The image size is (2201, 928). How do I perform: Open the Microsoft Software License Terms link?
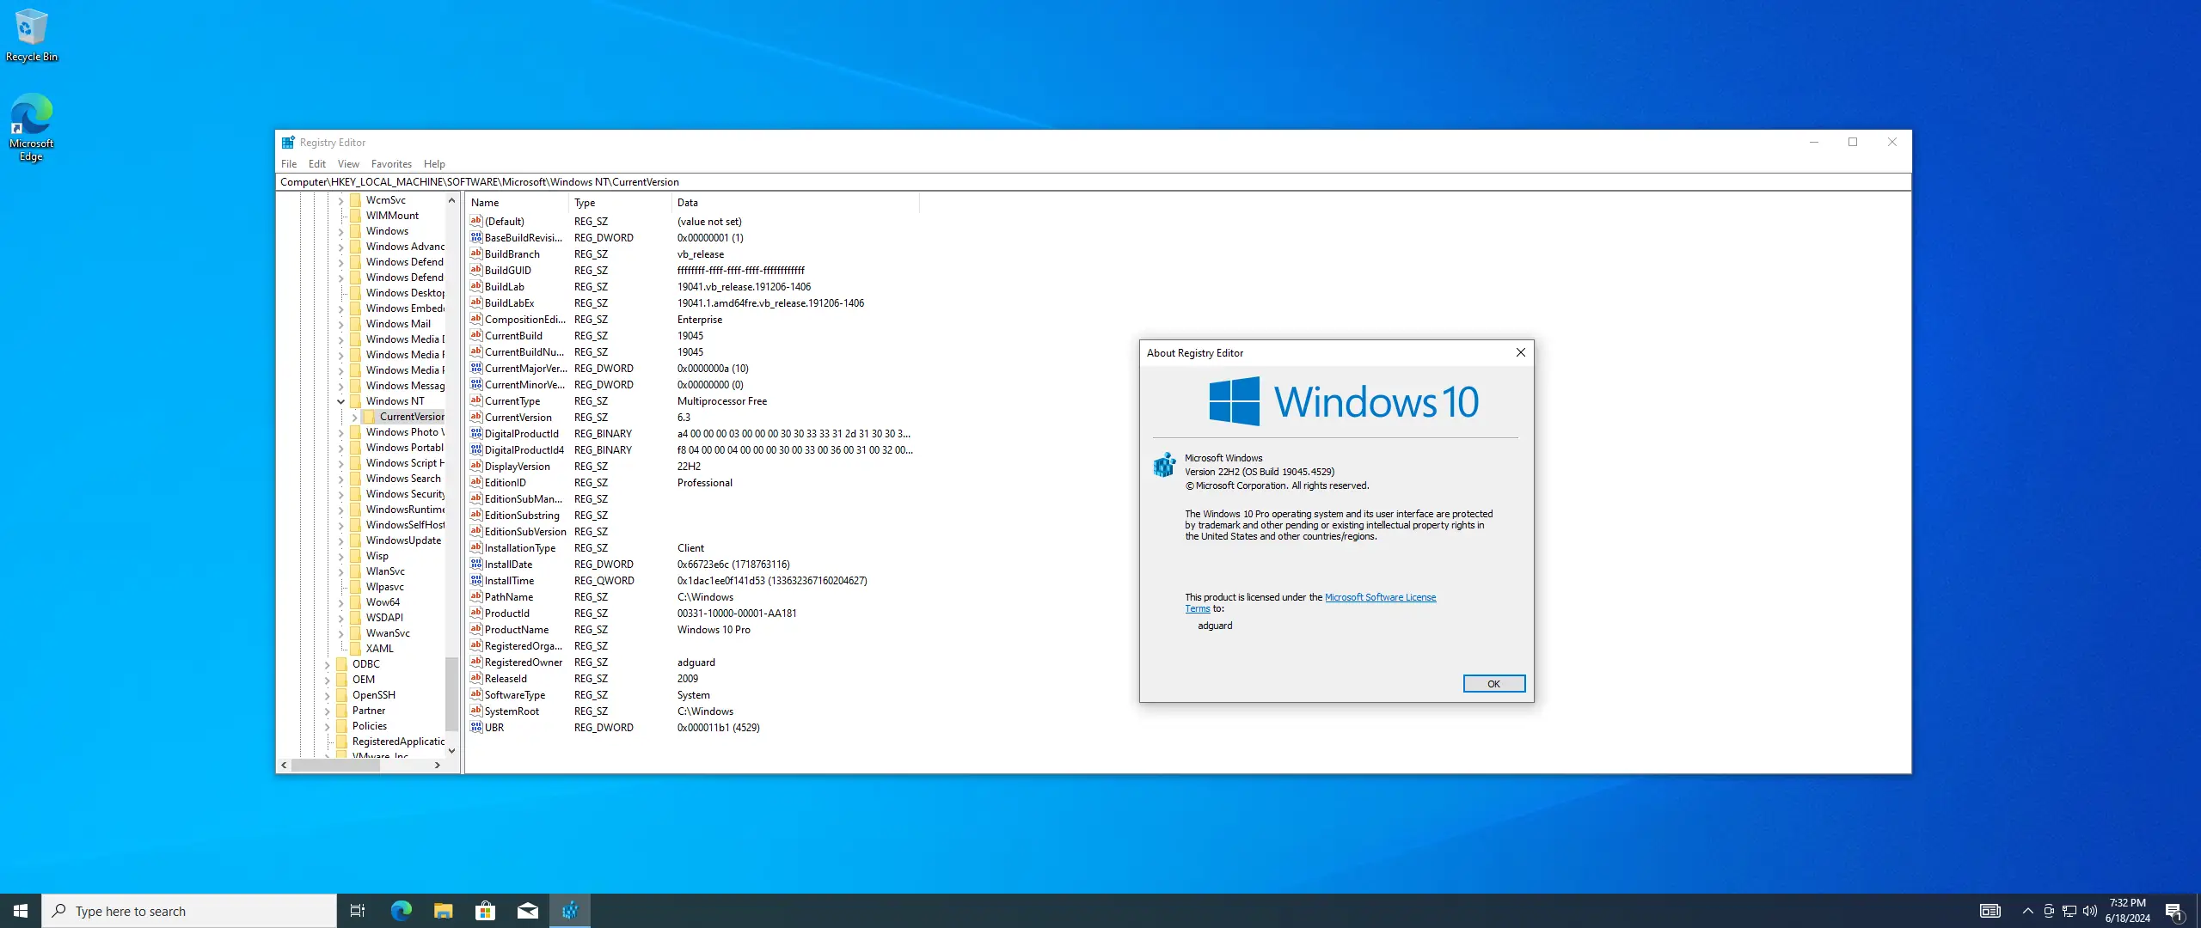[1379, 597]
